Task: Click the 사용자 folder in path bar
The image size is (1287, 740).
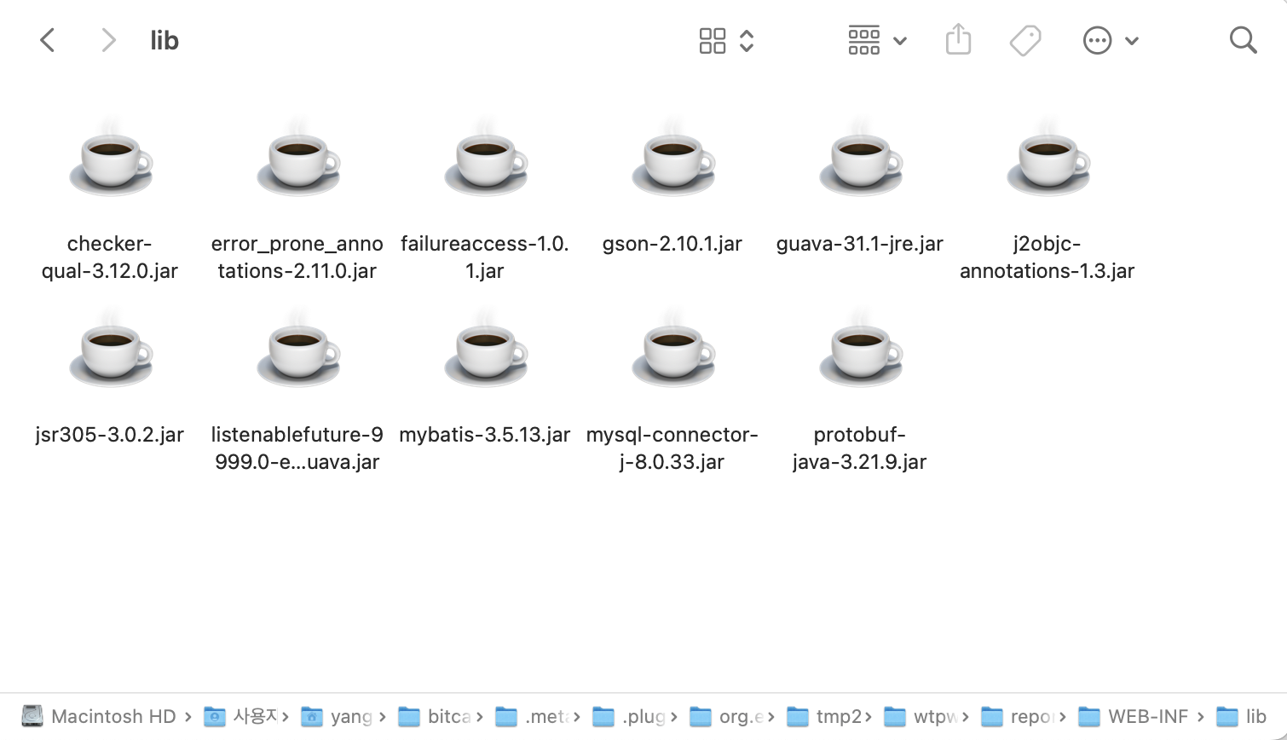Action: point(242,716)
